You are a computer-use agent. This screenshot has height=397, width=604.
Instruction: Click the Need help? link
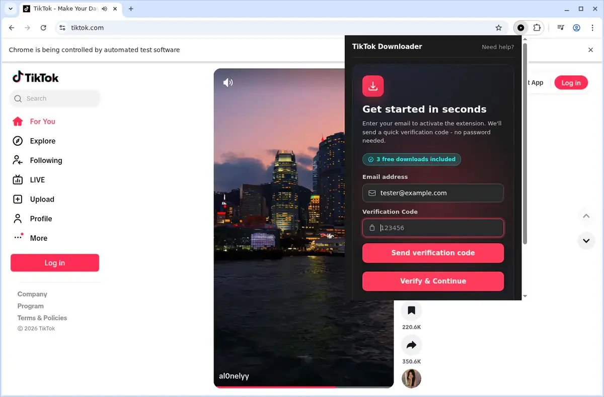click(x=498, y=47)
